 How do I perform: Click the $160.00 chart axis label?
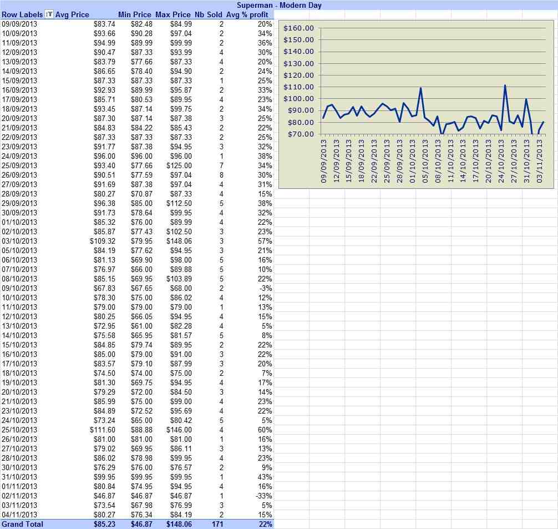[298, 28]
